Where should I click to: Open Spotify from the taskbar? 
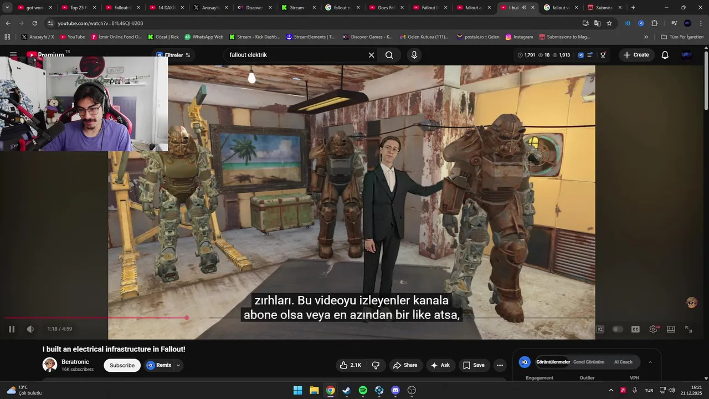(363, 390)
